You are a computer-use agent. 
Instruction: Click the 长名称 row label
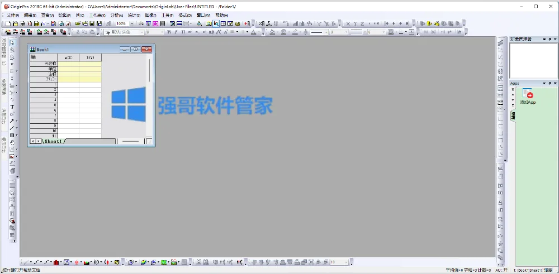pyautogui.click(x=44, y=64)
